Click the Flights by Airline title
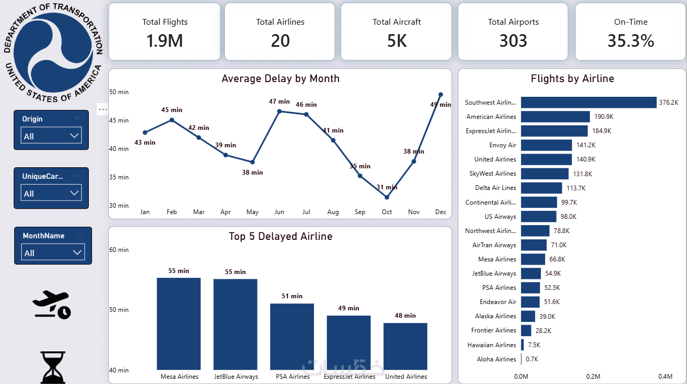The image size is (687, 384). tap(572, 78)
